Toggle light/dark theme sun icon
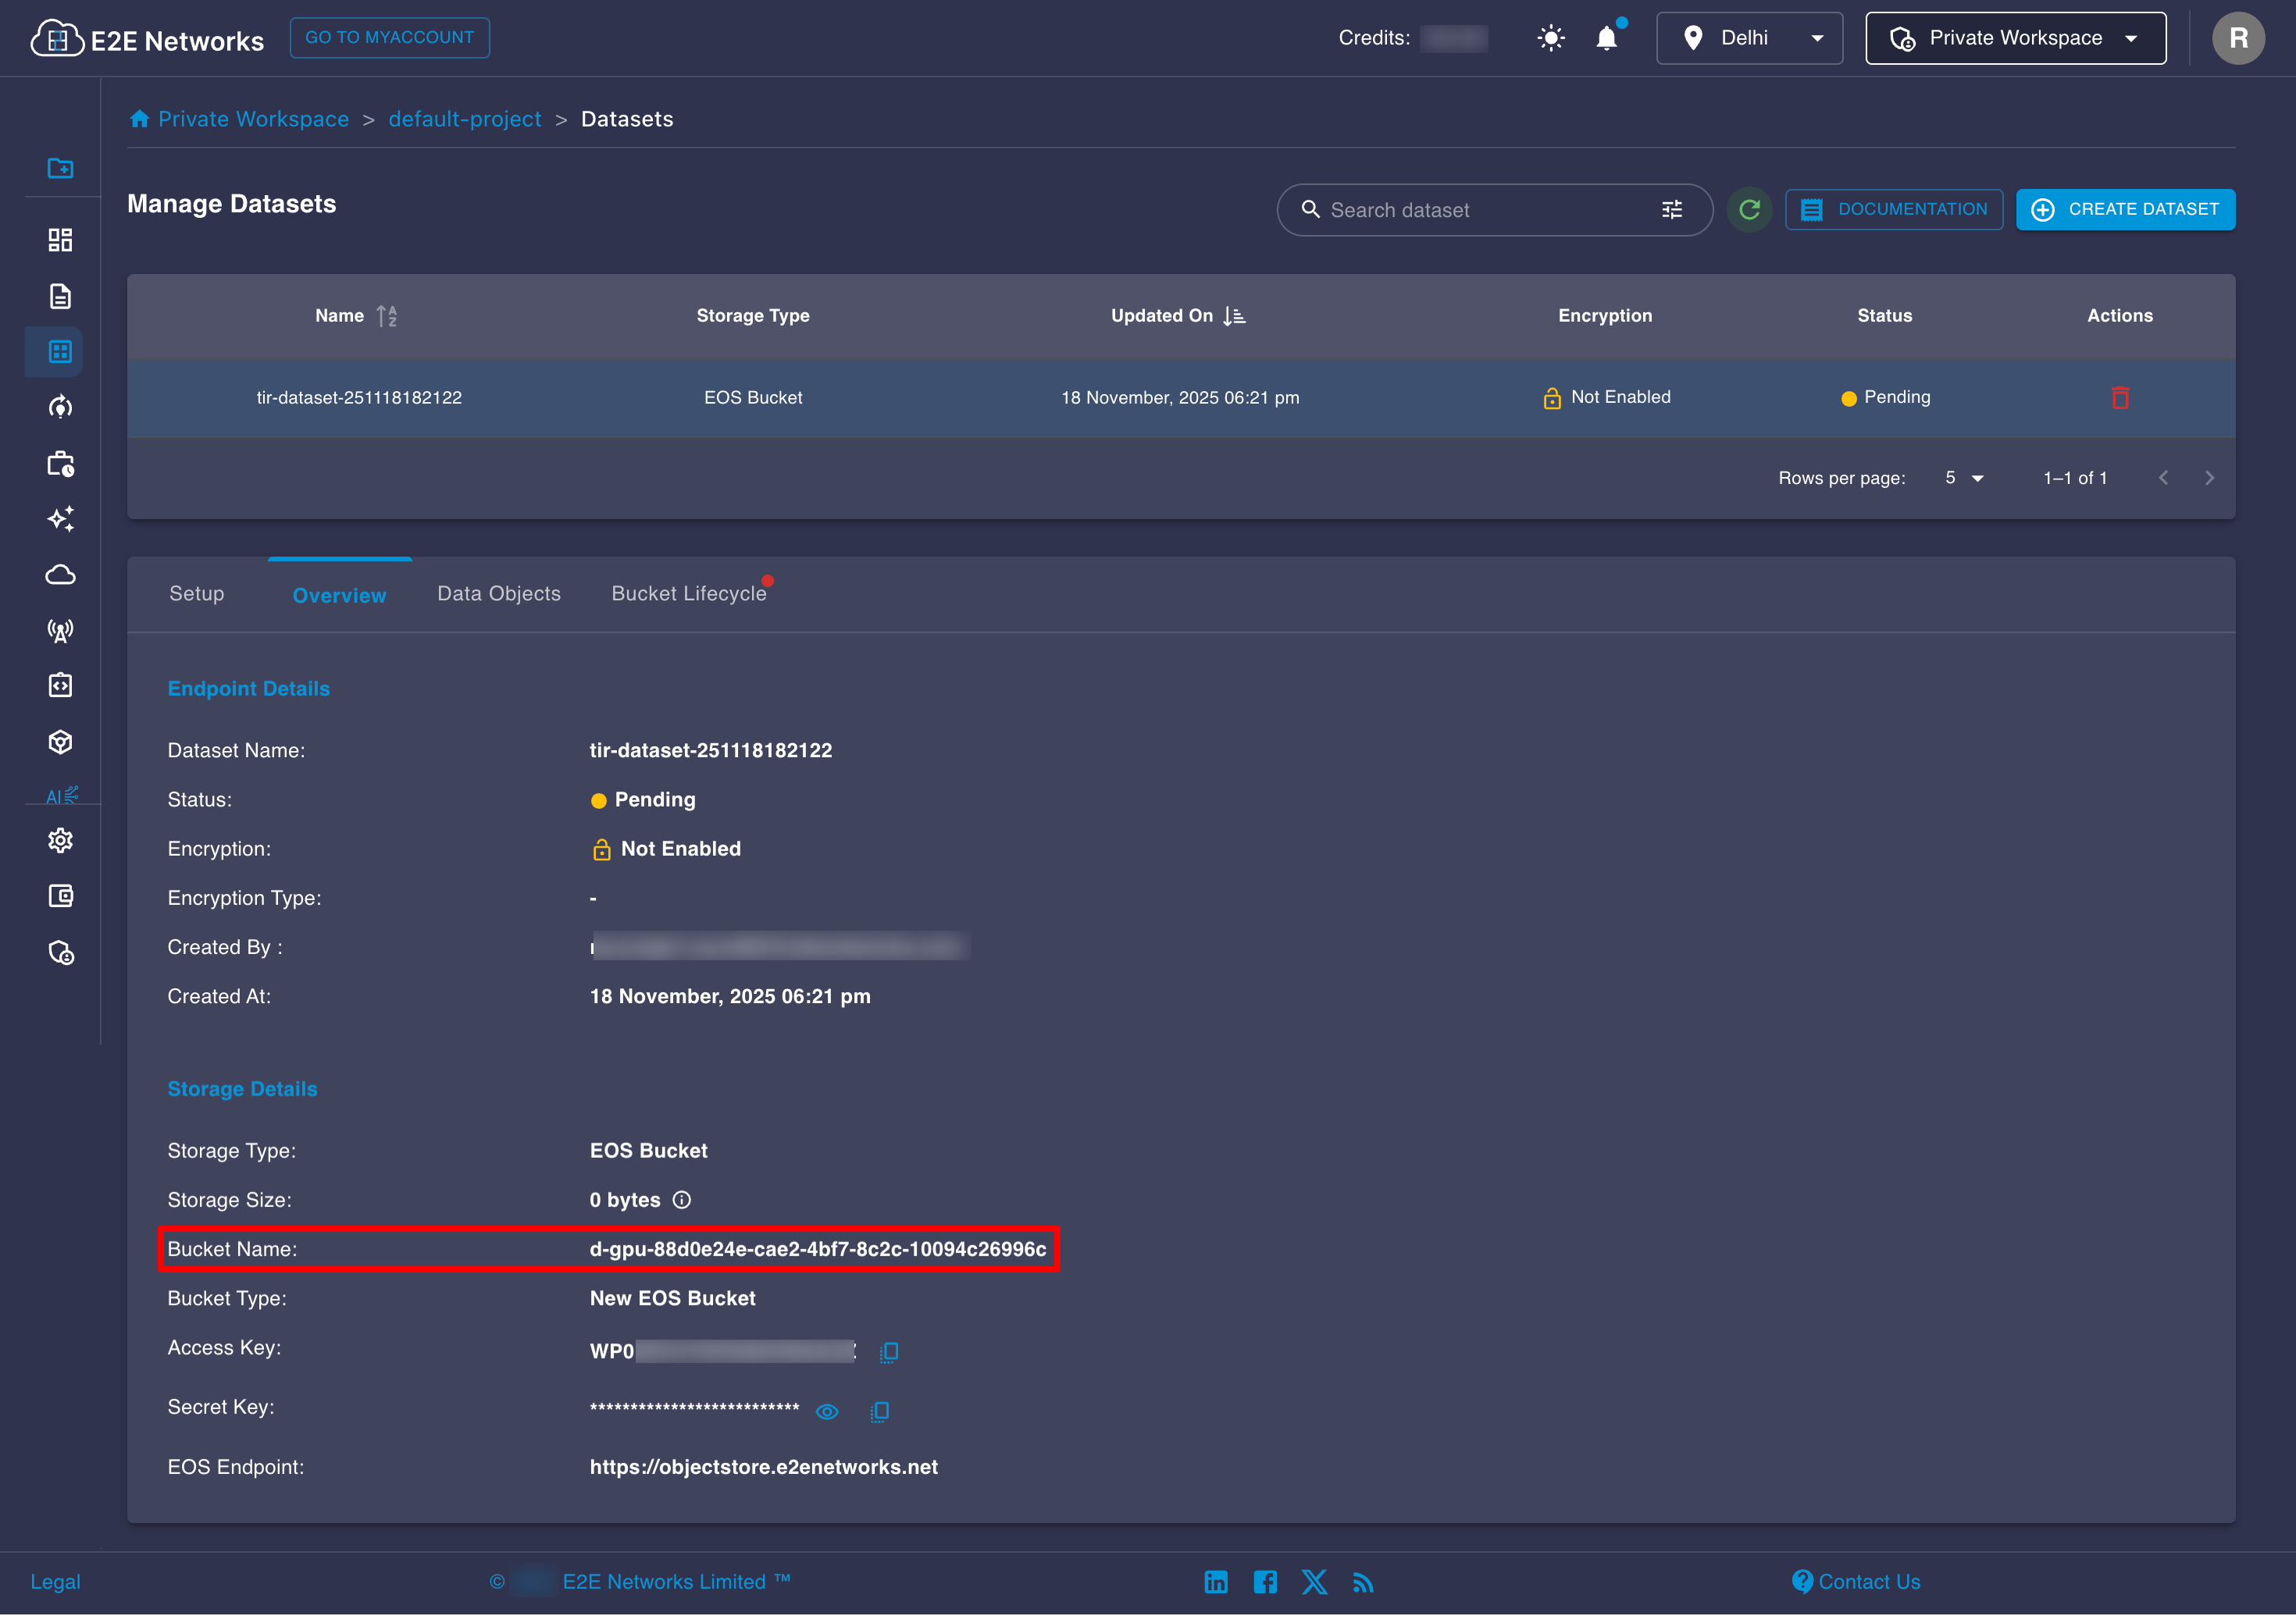 (1550, 39)
